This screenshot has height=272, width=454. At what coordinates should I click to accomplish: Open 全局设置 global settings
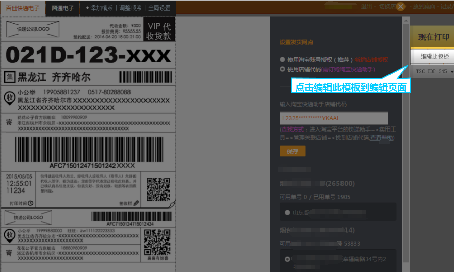point(159,8)
